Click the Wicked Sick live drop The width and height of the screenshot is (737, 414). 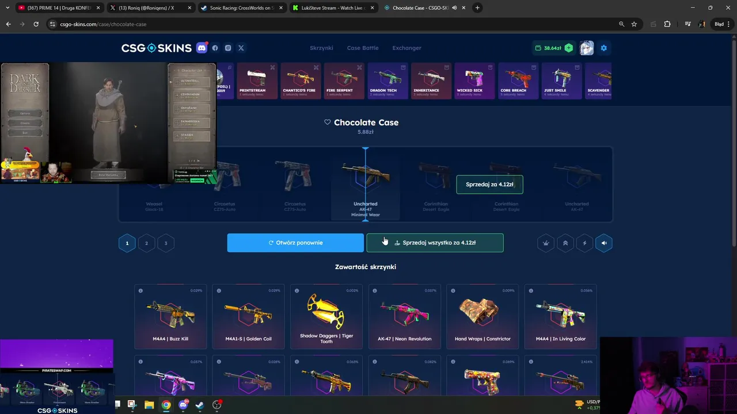tap(474, 81)
